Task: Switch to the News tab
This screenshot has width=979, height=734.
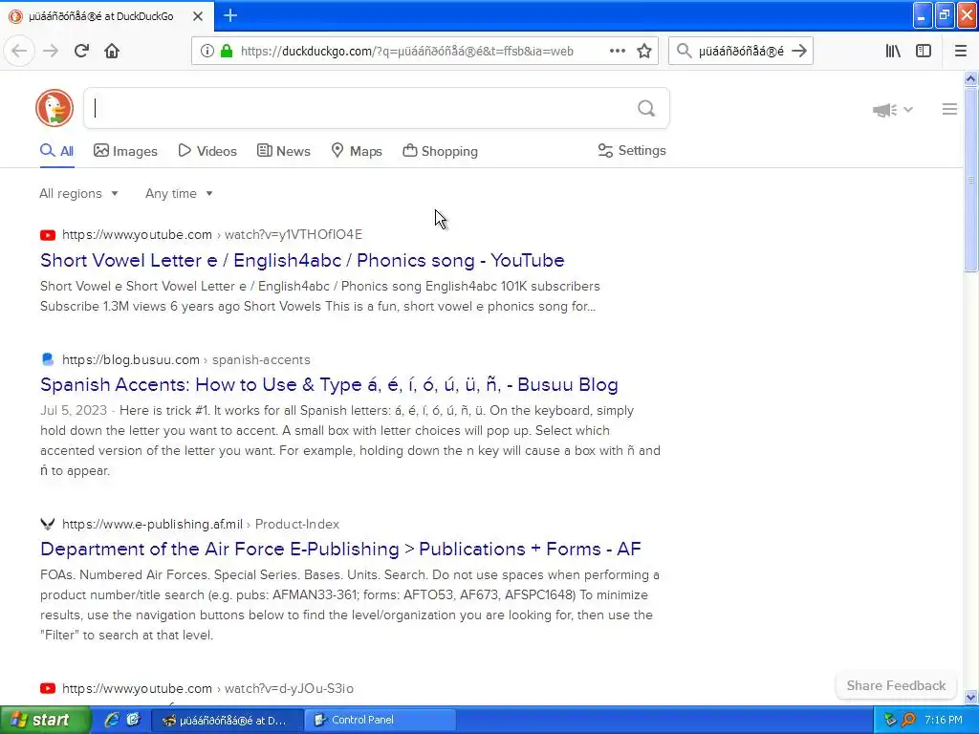Action: coord(283,151)
